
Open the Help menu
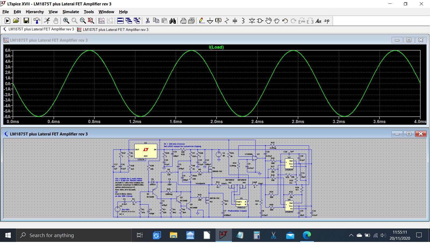(x=123, y=12)
